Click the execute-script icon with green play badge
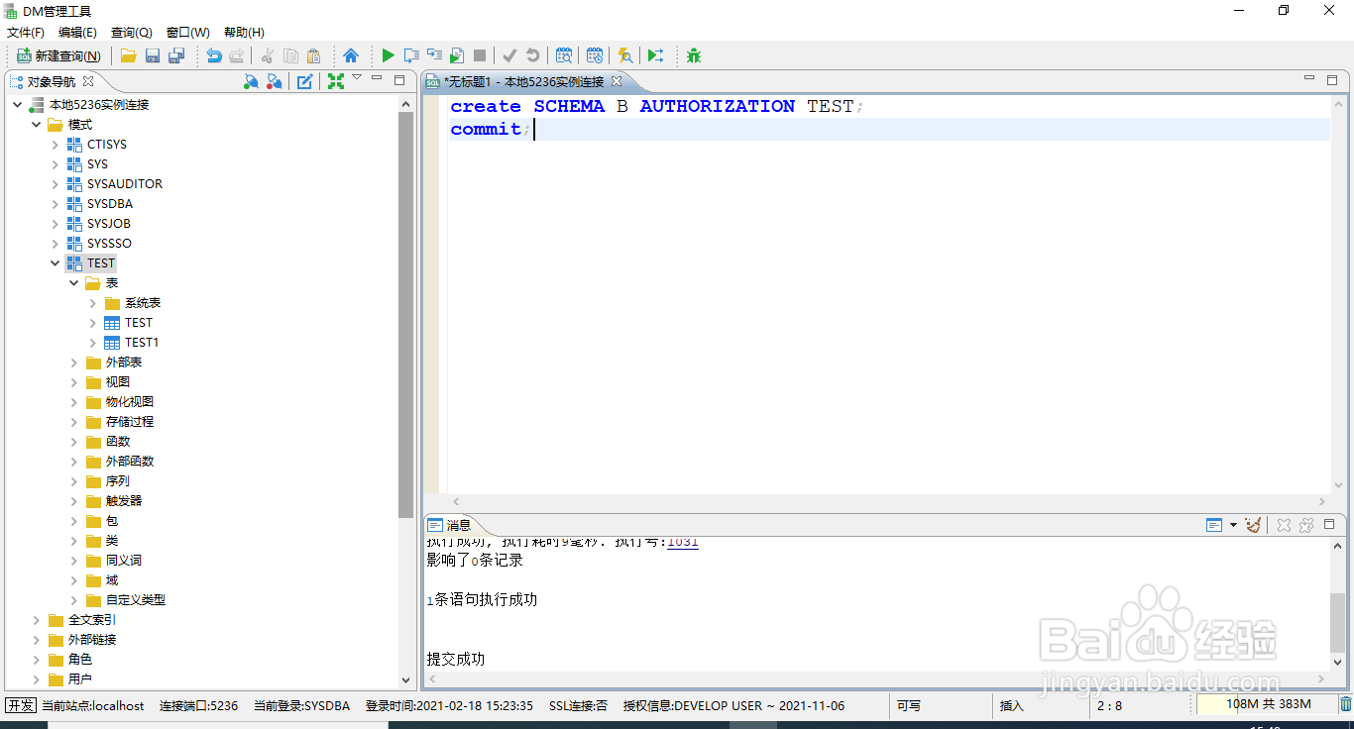The image size is (1354, 729). point(457,56)
